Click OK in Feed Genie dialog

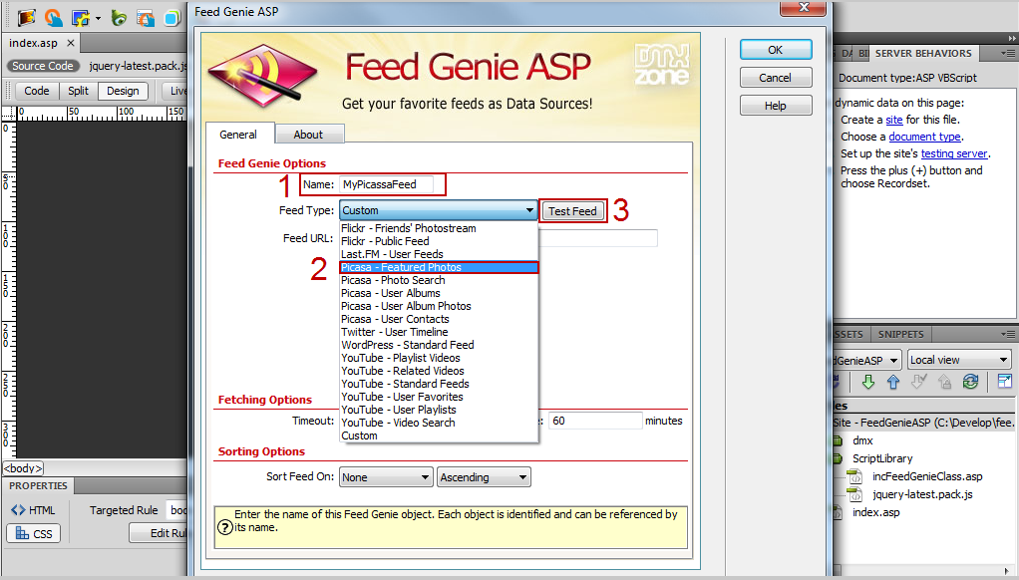pyautogui.click(x=776, y=50)
